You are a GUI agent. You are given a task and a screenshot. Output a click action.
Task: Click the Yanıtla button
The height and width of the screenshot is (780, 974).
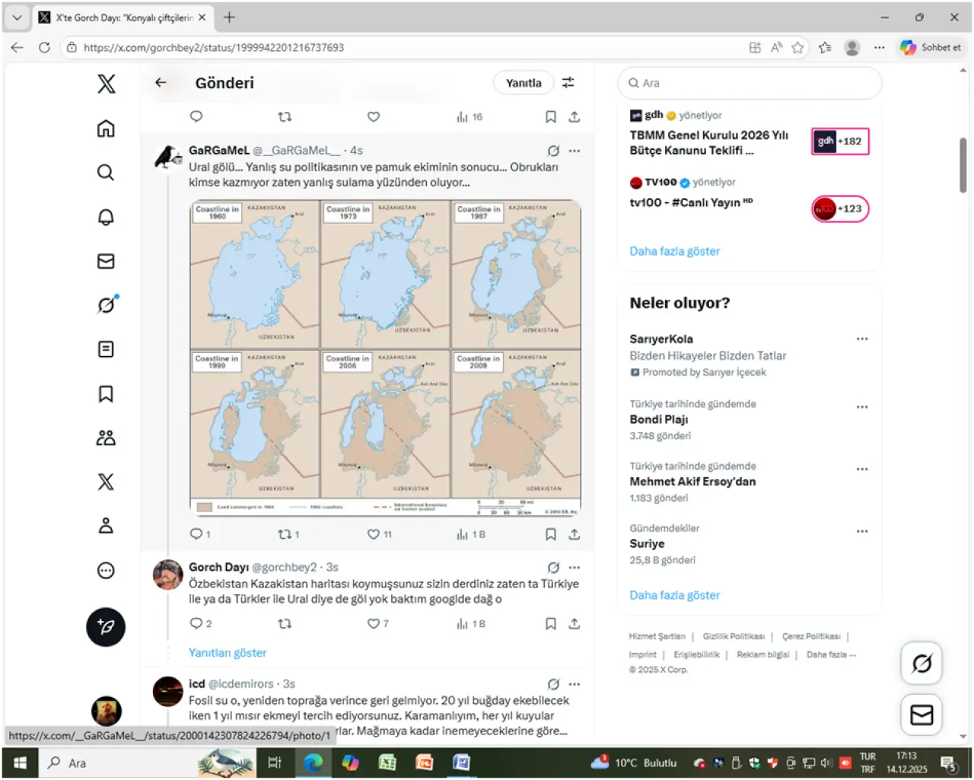click(x=524, y=83)
